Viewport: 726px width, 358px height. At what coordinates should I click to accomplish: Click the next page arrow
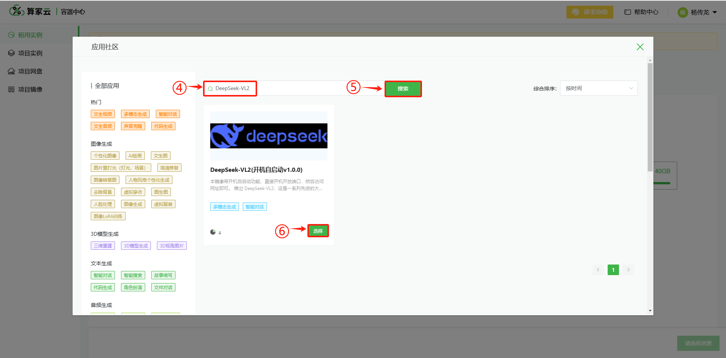[x=628, y=270]
